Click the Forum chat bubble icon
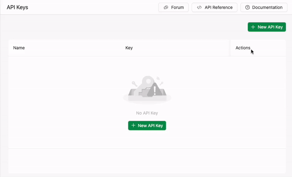 click(x=166, y=7)
